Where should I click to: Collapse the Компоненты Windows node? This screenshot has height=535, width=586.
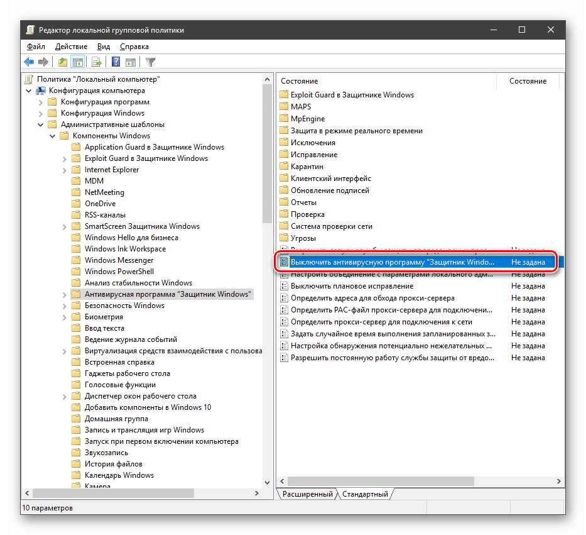coord(53,136)
